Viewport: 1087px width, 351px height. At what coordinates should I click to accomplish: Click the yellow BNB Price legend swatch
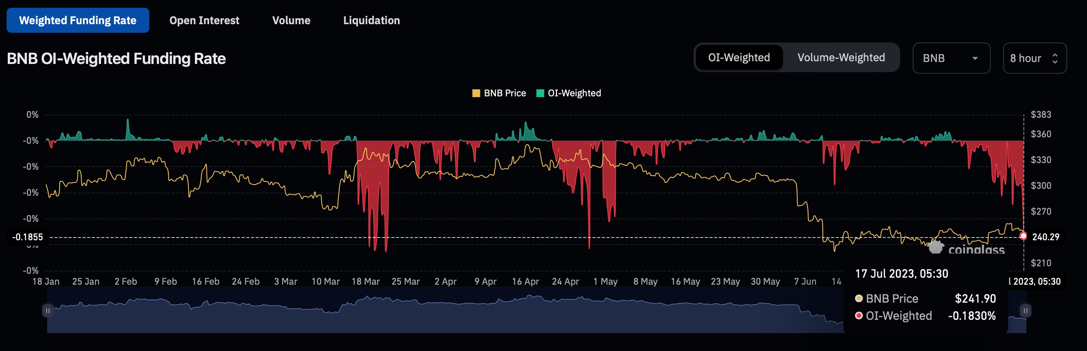[476, 93]
